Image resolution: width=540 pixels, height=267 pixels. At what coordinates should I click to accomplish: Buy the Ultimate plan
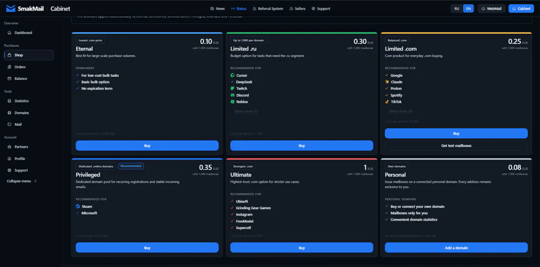point(302,248)
